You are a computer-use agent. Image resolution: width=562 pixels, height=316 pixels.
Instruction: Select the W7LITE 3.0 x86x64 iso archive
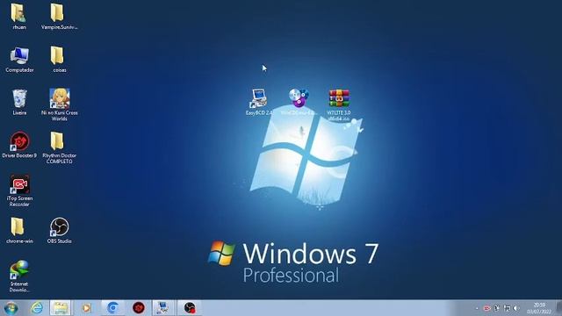point(339,104)
